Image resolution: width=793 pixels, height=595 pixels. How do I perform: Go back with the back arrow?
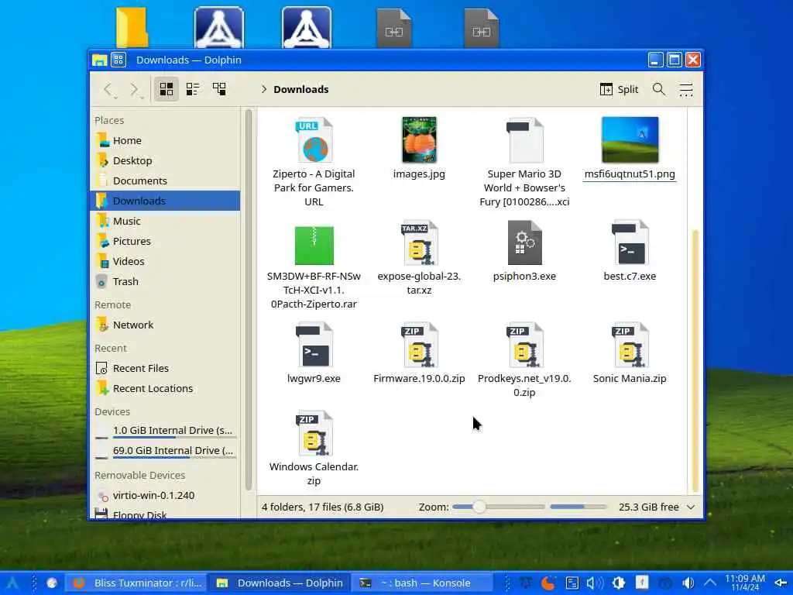pyautogui.click(x=109, y=90)
